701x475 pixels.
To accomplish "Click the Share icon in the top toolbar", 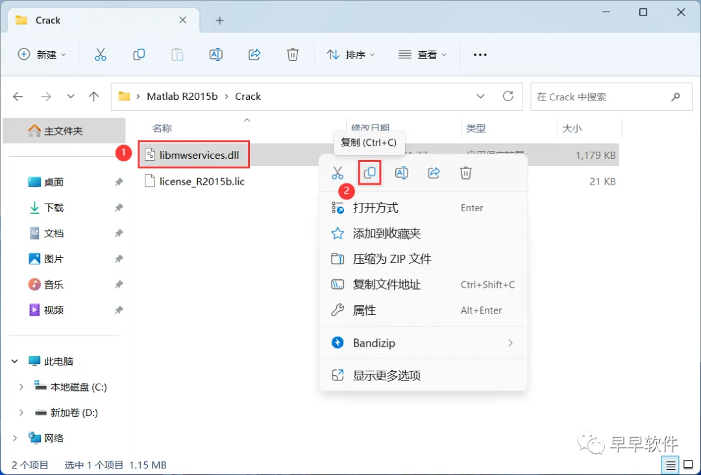I will 254,54.
